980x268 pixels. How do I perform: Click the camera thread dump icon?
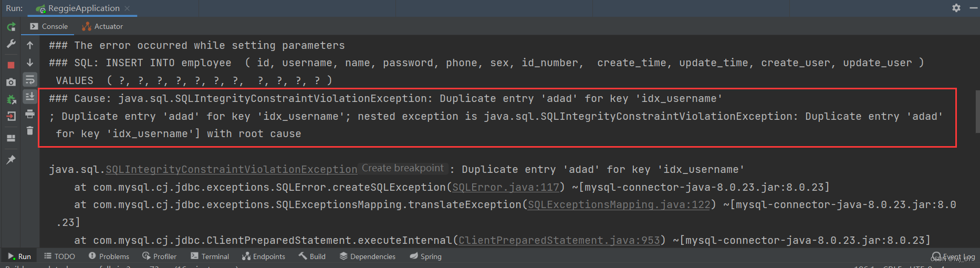pos(11,83)
